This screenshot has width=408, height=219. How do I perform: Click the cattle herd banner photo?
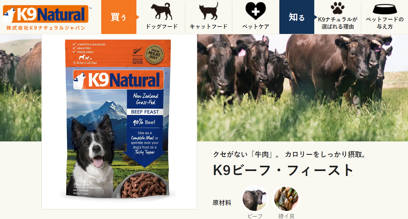click(x=302, y=88)
